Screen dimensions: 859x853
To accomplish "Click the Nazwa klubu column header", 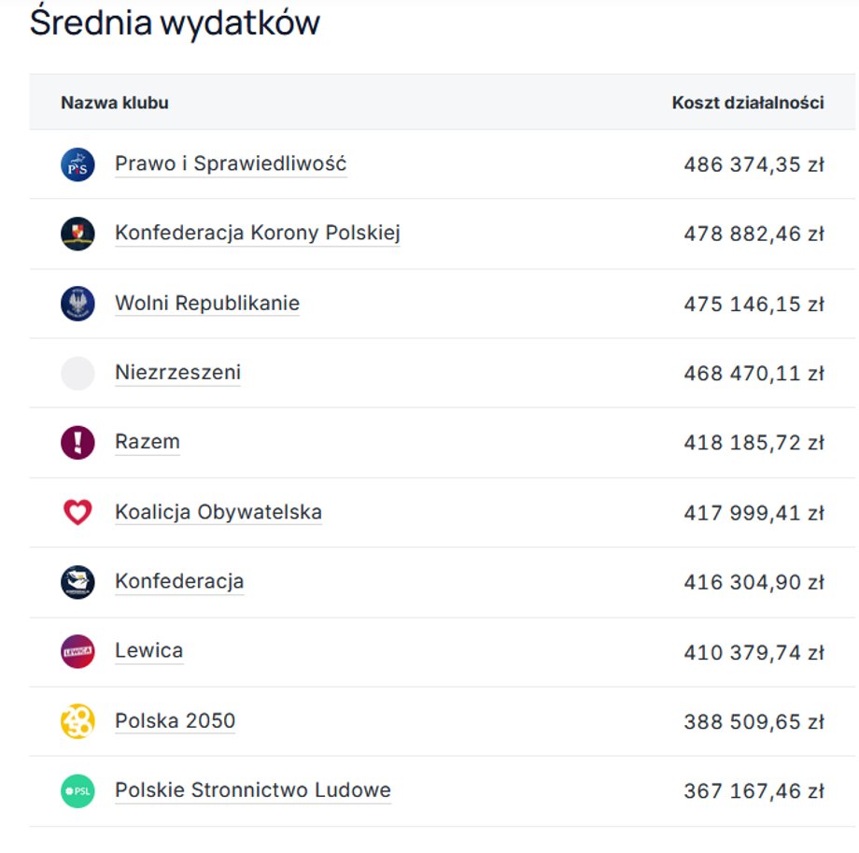I will pos(114,103).
